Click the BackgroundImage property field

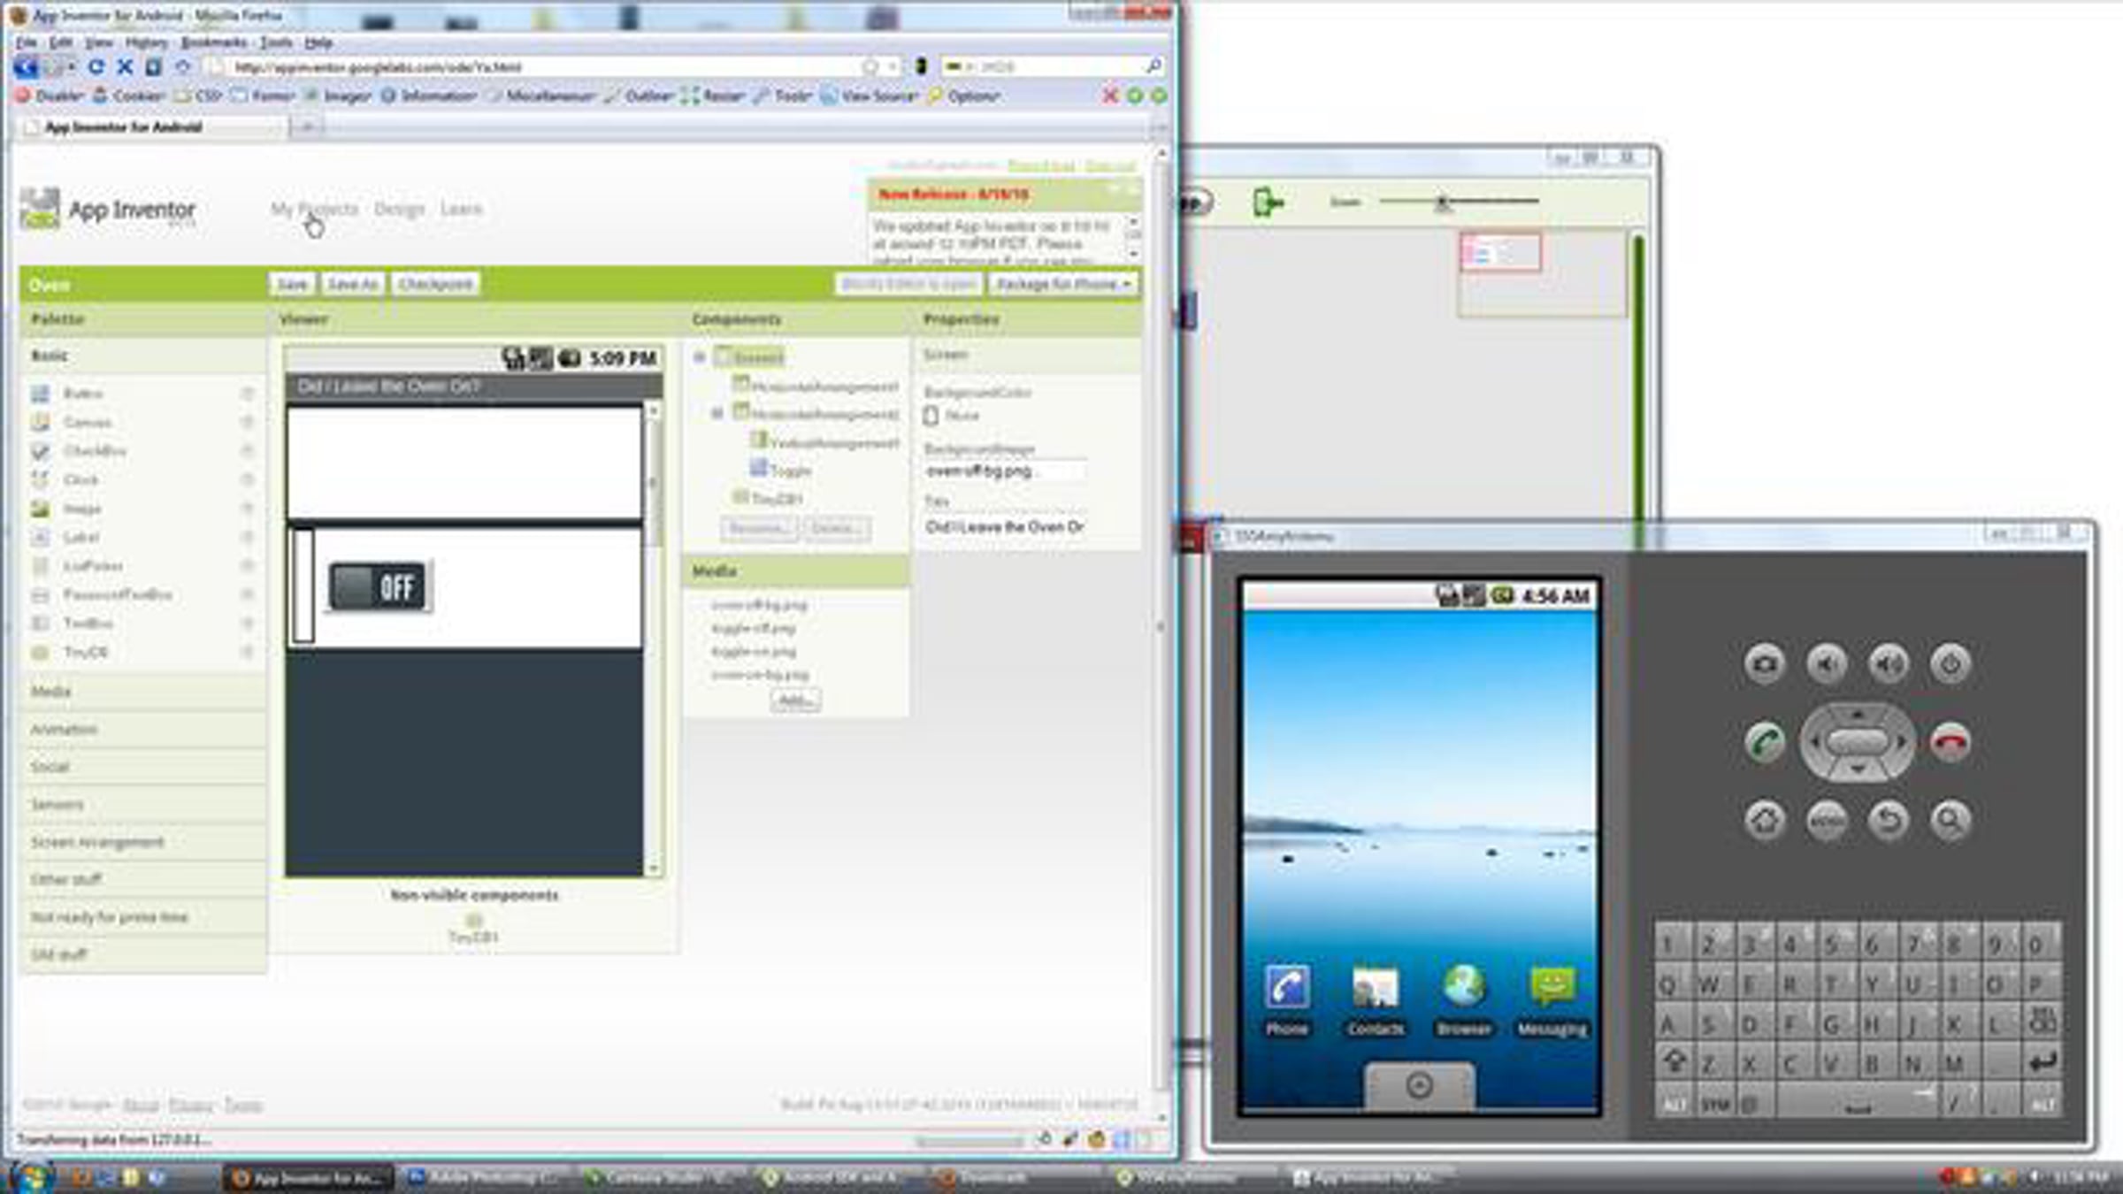click(x=1005, y=471)
